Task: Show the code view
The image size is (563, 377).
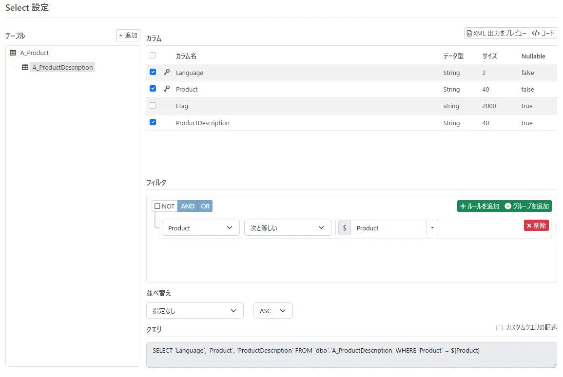Action: pos(543,33)
